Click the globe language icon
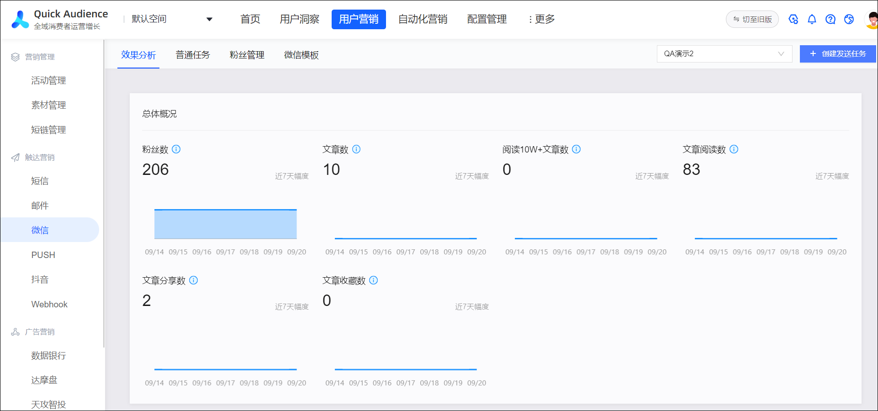 point(849,19)
